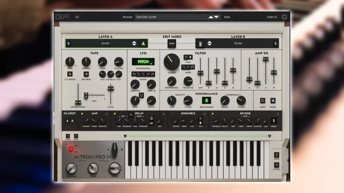Open the settings gear in the top bar

click(x=284, y=17)
